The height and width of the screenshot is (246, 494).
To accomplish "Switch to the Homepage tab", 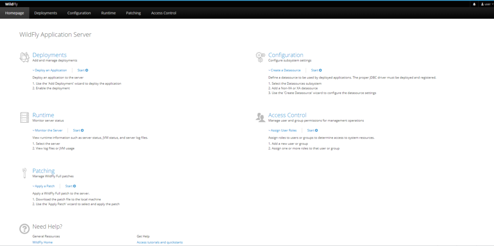I will pyautogui.click(x=14, y=13).
